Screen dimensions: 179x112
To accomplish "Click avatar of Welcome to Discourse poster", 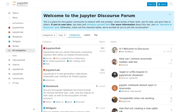I will point(115,50).
